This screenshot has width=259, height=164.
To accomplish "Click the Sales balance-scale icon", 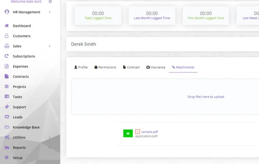I will pos(7,46).
